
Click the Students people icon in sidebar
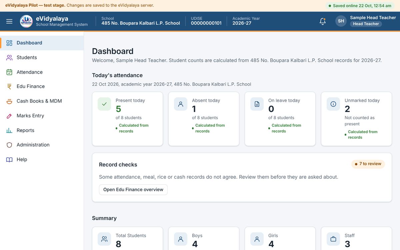click(x=9, y=58)
